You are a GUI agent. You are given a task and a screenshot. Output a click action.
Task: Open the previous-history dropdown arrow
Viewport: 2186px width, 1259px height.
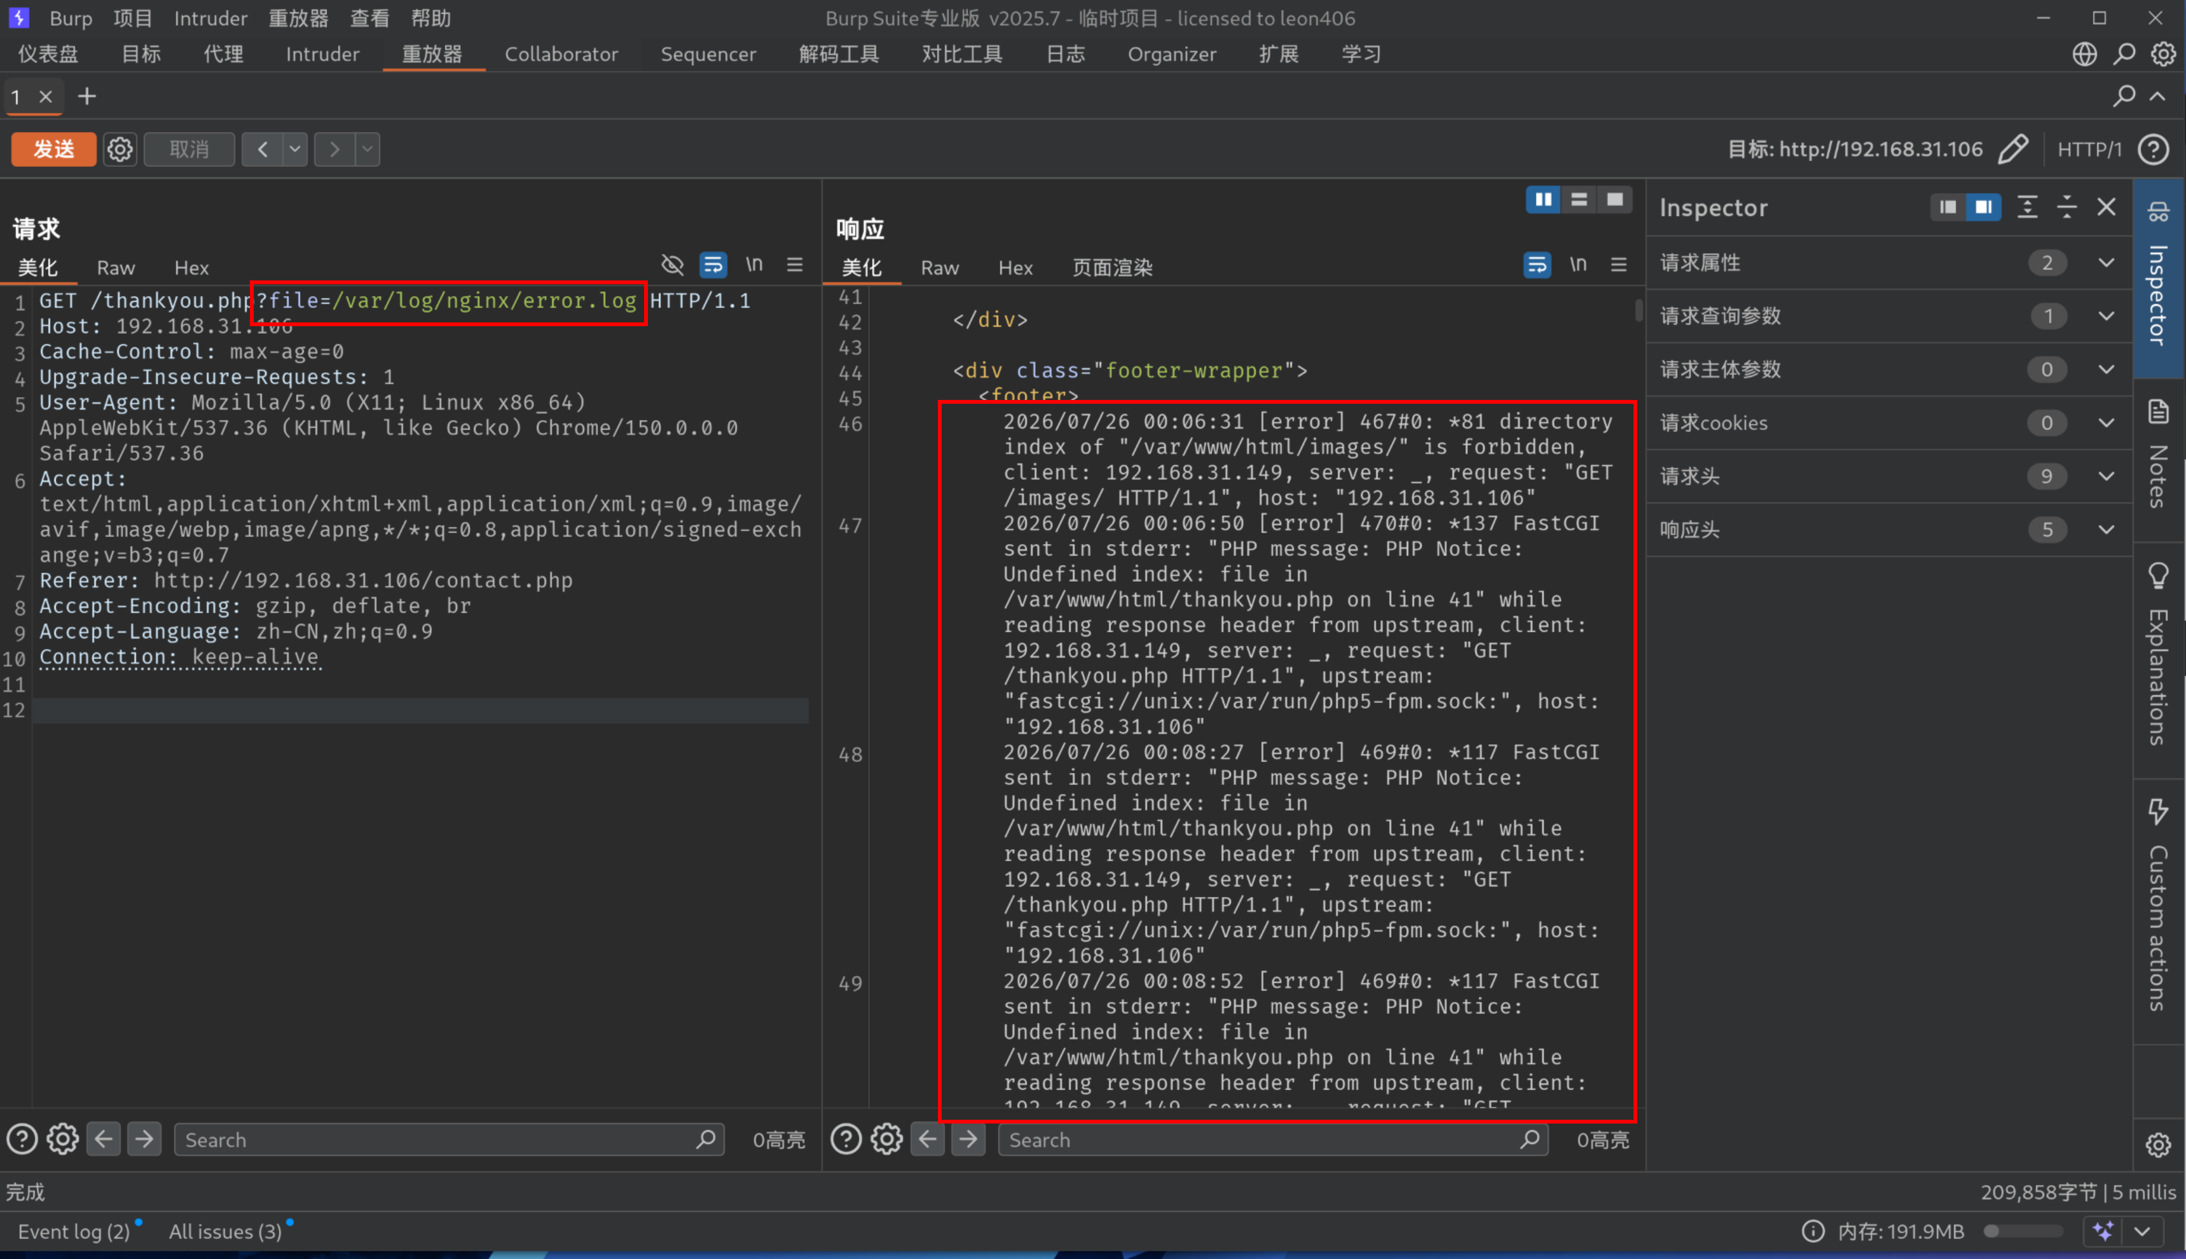click(x=295, y=149)
